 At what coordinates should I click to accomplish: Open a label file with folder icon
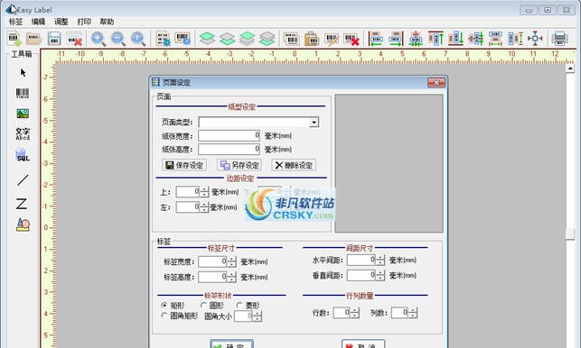pyautogui.click(x=34, y=39)
